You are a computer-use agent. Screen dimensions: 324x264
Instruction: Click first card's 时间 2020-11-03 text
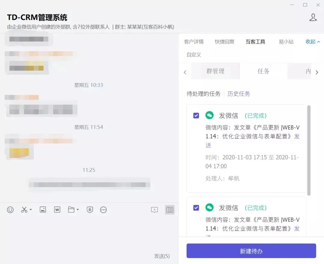pos(252,162)
